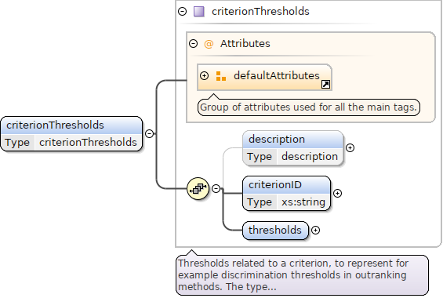Expand the defaultAttributes group
This screenshot has height=298, width=443.
(x=204, y=76)
